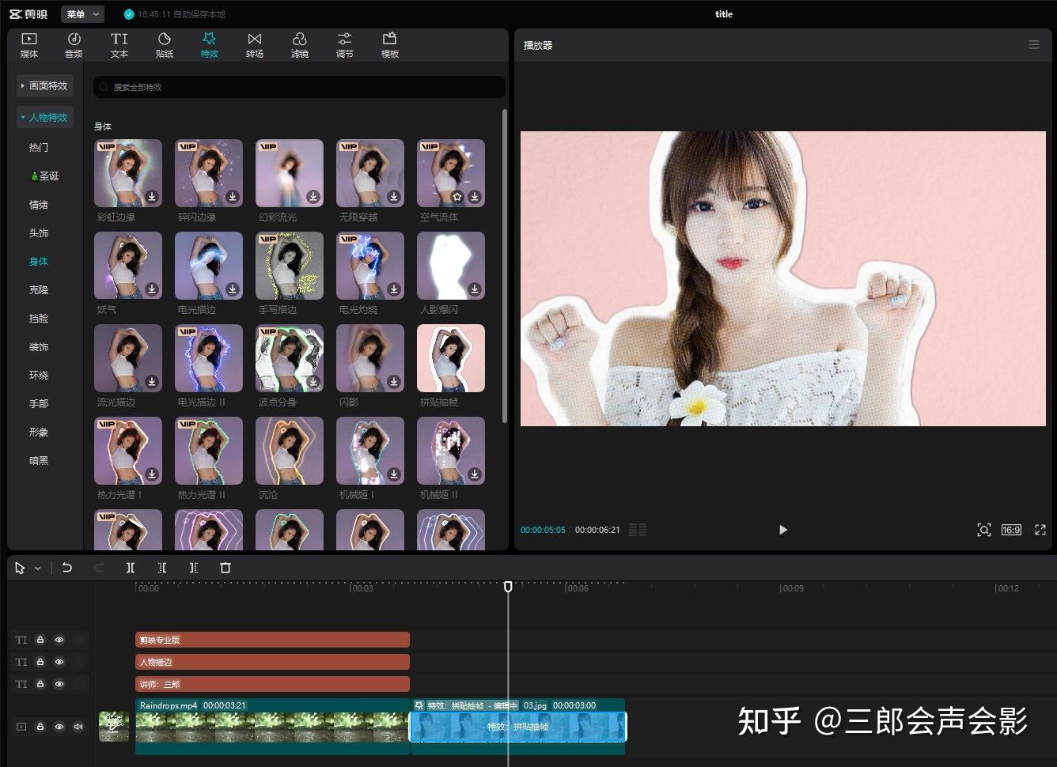
Task: Undo the last action
Action: (67, 568)
